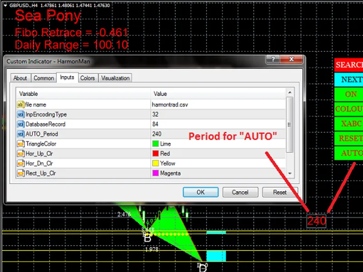363x272 pixels.
Task: Click the scroll up arrow in inputs list
Action: [x=290, y=92]
